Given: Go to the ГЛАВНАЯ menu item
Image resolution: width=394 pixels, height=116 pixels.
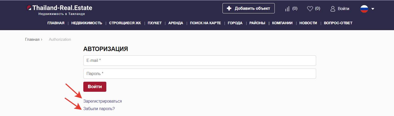Looking at the screenshot, I should [x=56, y=23].
